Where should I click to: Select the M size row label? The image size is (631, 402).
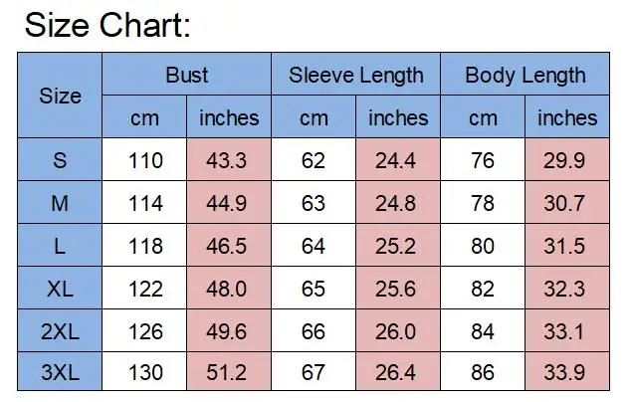point(60,202)
